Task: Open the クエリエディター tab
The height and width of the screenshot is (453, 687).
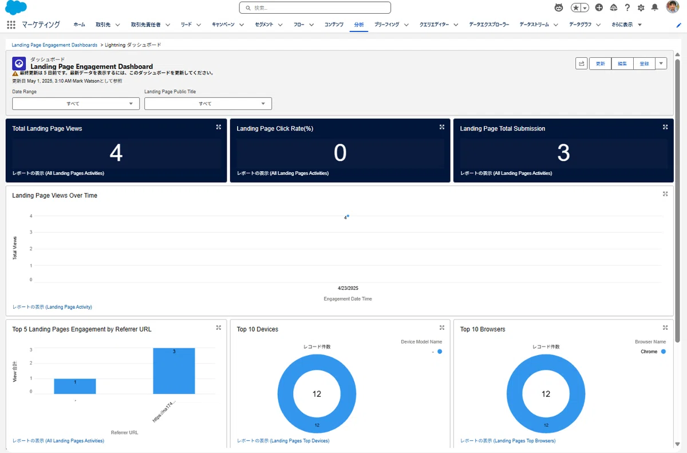Action: point(435,25)
